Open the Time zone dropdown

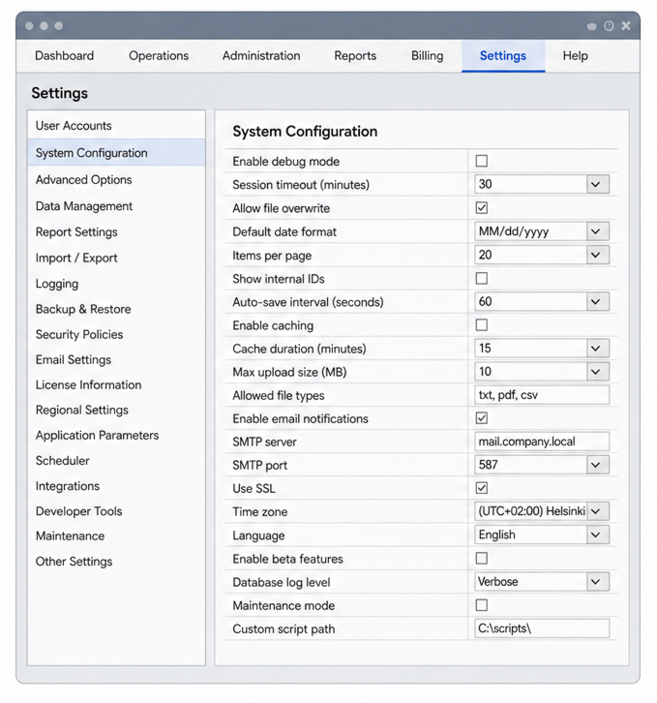(x=542, y=511)
